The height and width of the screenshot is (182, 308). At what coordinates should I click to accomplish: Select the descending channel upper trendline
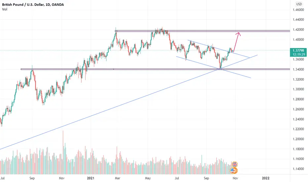(218, 49)
